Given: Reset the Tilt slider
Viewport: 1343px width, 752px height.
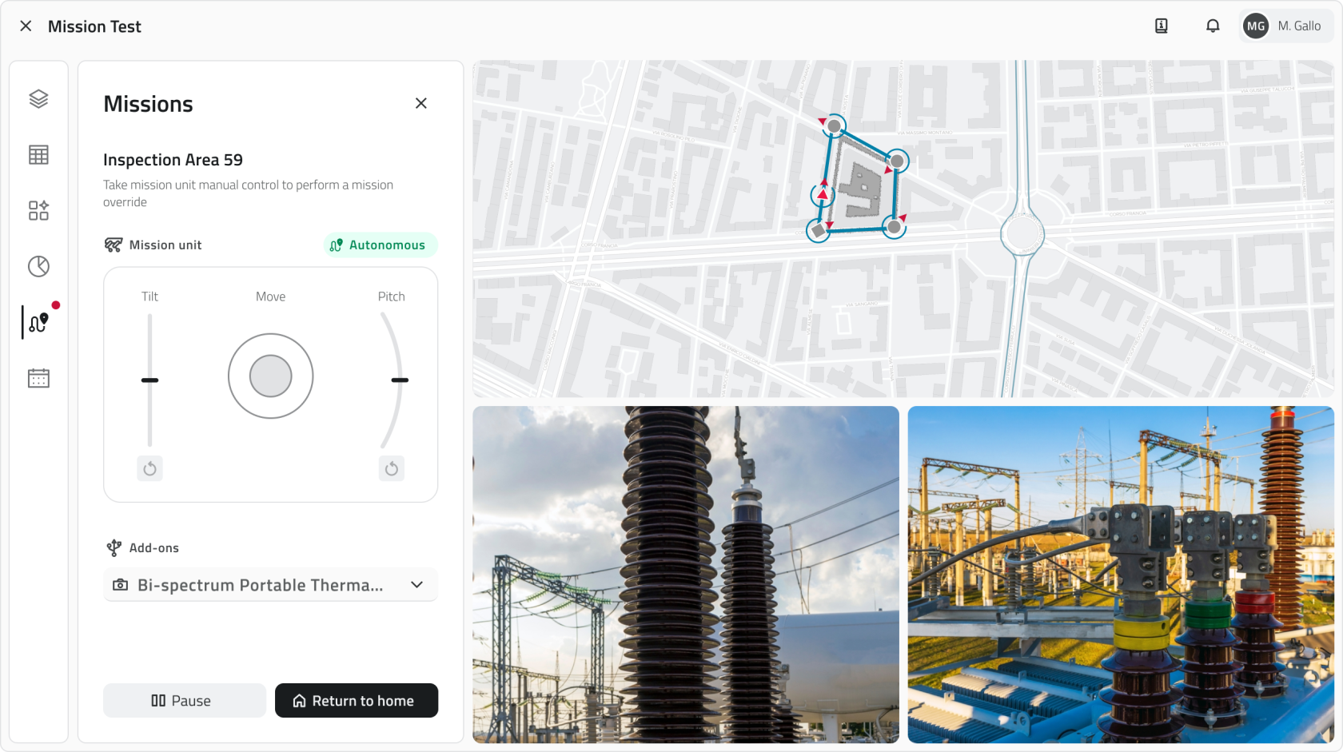Looking at the screenshot, I should [x=149, y=468].
